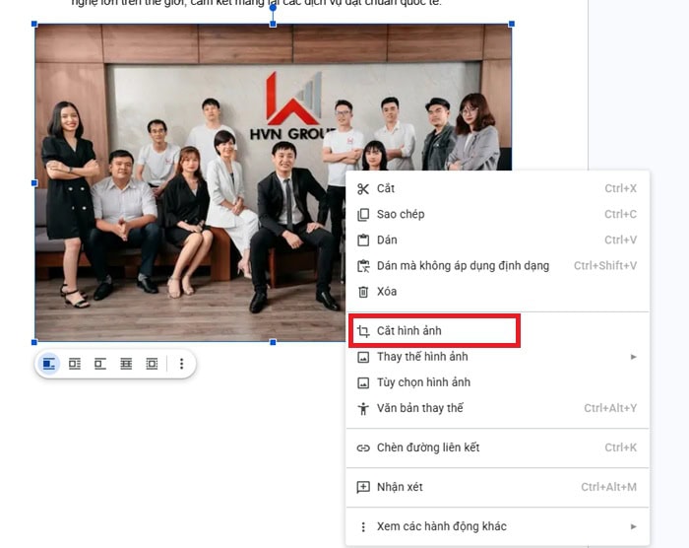Click the Ctrl+X shortcut label

coord(620,188)
